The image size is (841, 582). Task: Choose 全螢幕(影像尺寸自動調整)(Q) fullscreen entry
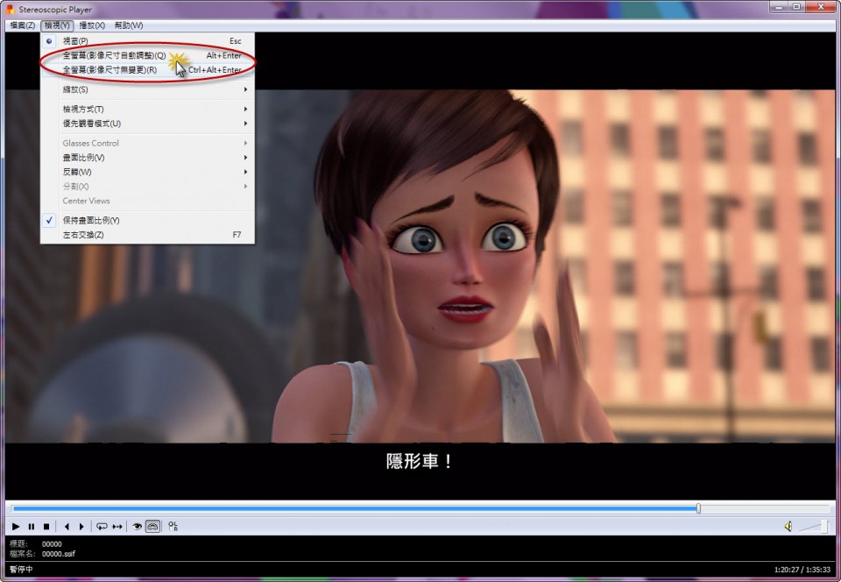tap(114, 55)
